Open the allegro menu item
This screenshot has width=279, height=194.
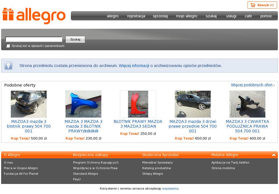[113, 16]
